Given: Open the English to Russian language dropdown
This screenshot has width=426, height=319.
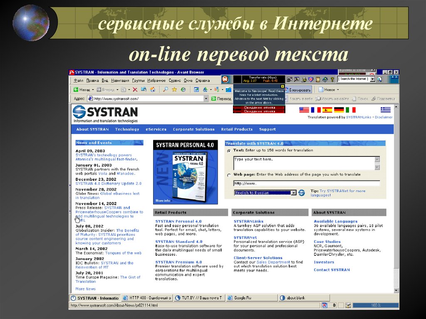Looking at the screenshot, I should [x=293, y=193].
